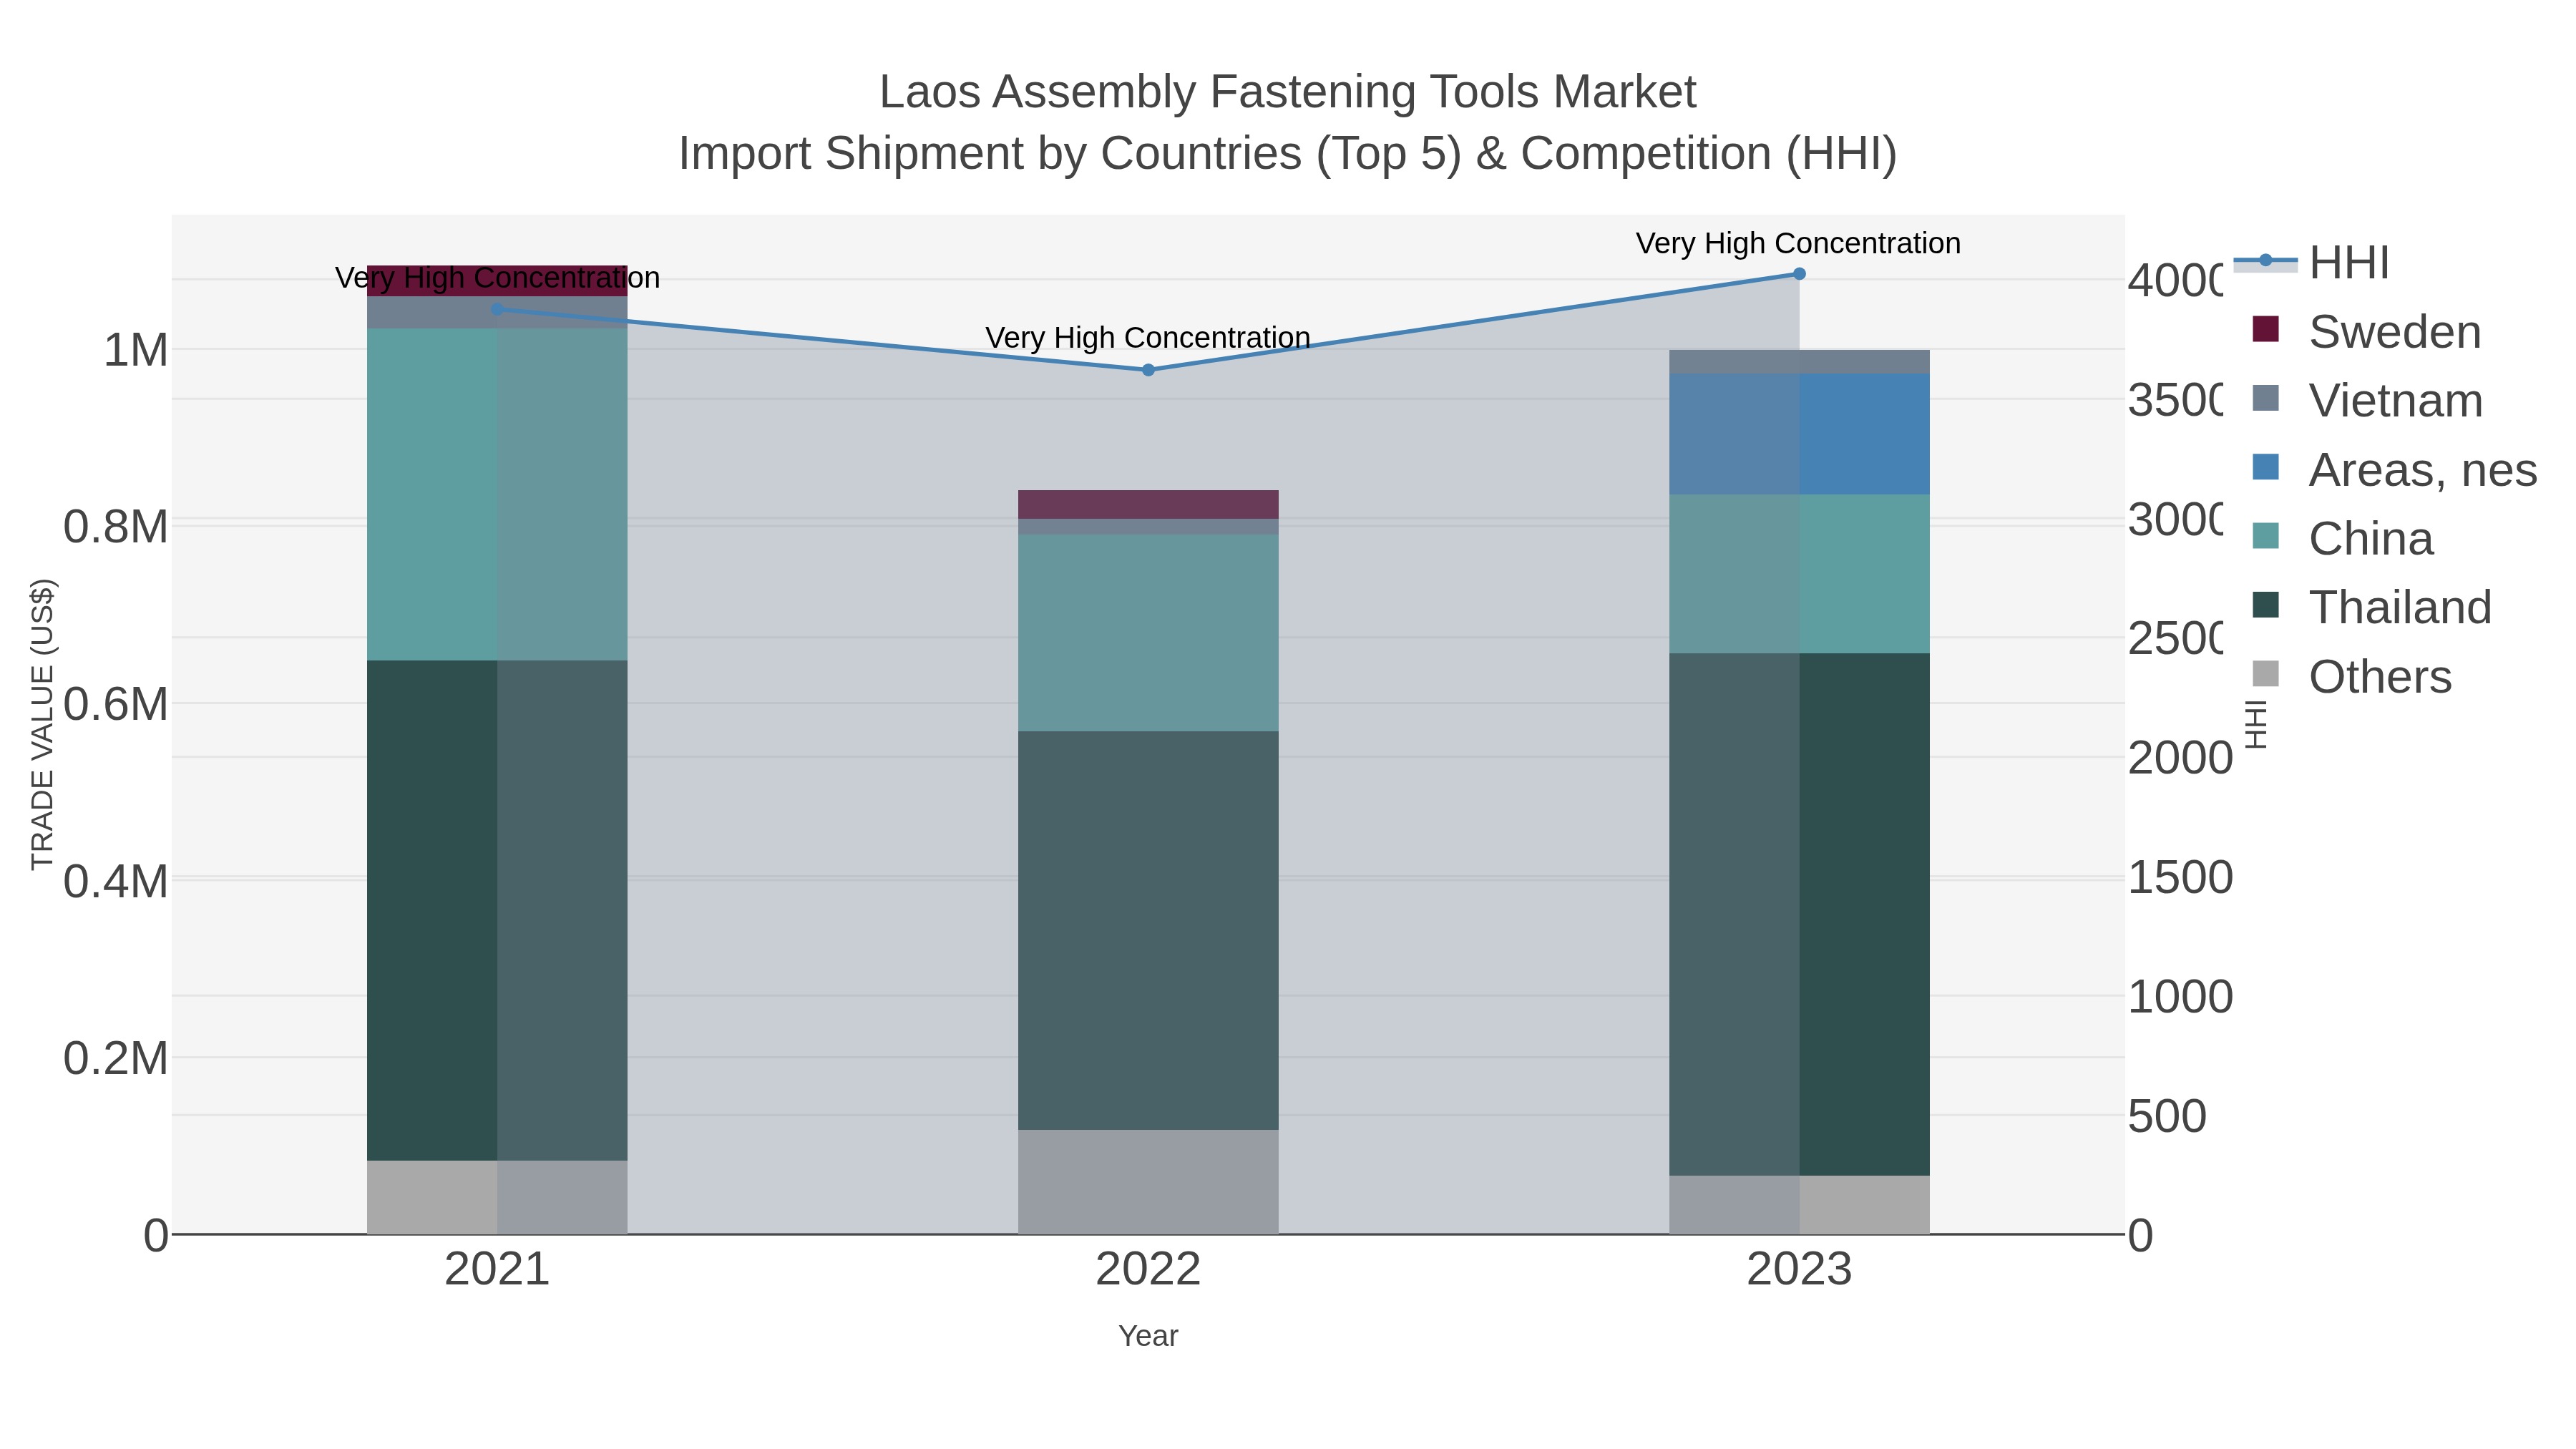Select the 2023 Vietnam bar segment

tap(1799, 362)
